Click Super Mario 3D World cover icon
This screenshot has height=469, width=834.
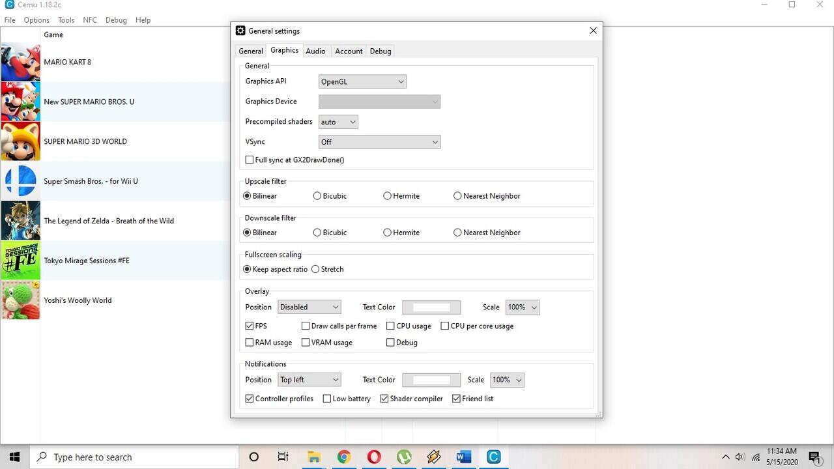[20, 141]
